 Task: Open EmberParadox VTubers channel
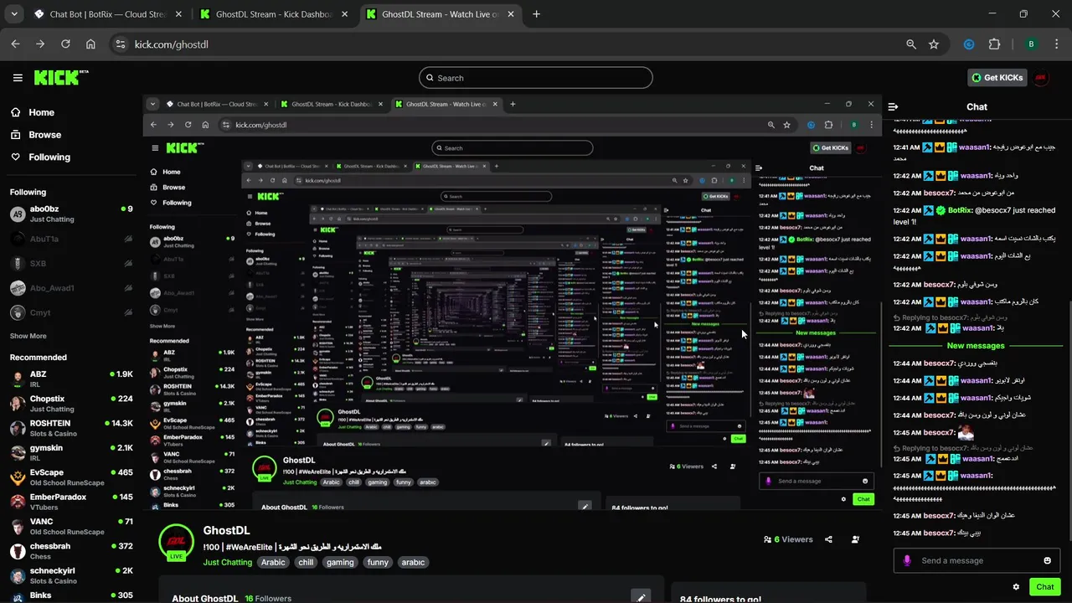71,502
